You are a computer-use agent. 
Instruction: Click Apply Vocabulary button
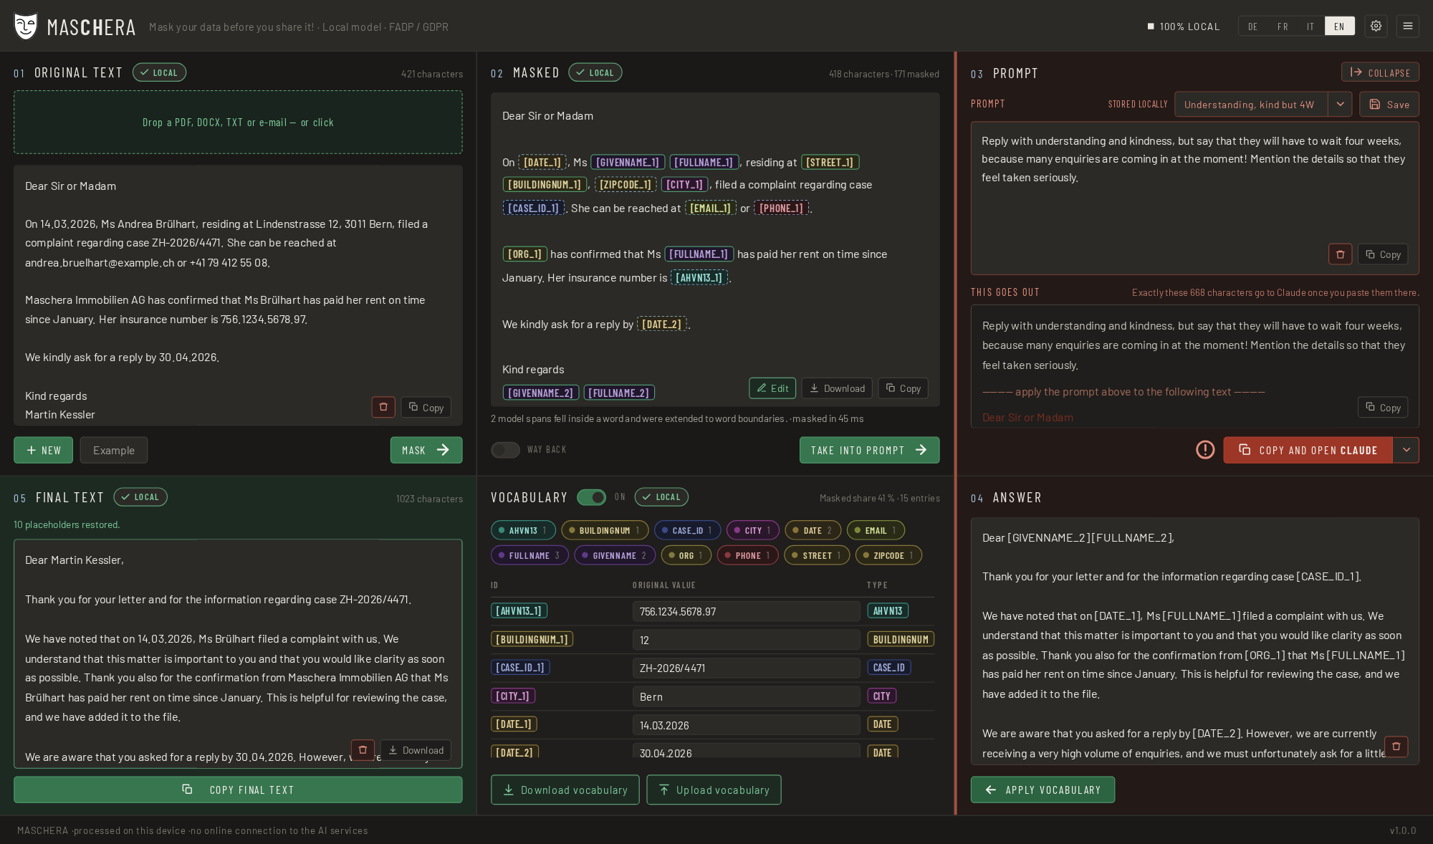pyautogui.click(x=1043, y=790)
